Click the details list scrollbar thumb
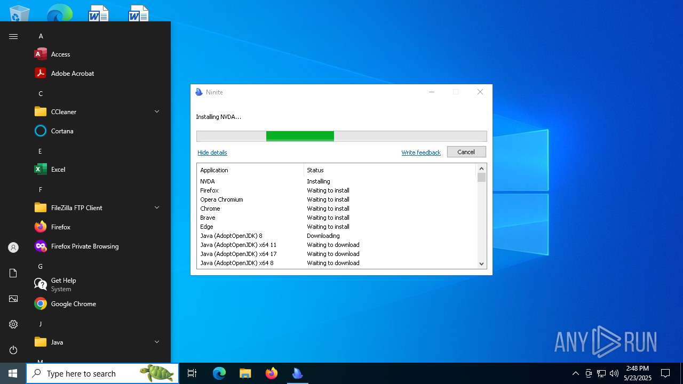The width and height of the screenshot is (683, 384). tap(481, 178)
